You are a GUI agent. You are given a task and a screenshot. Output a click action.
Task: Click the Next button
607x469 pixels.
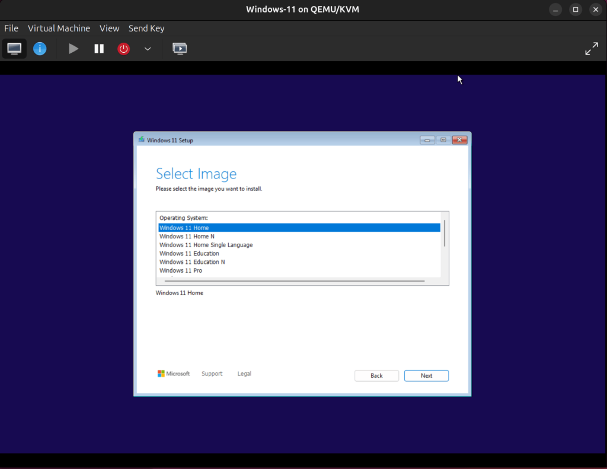(x=426, y=375)
